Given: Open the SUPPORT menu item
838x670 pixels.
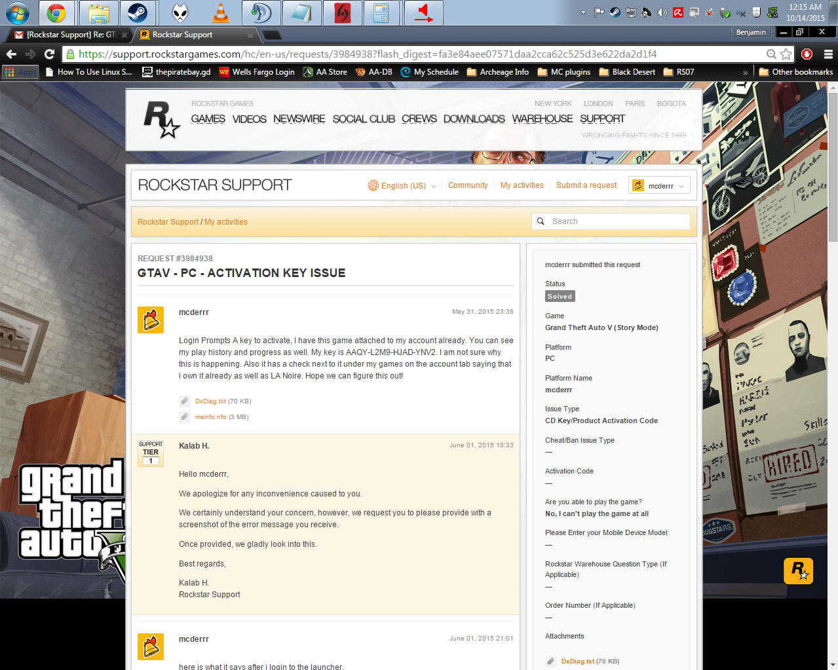Looking at the screenshot, I should coord(602,119).
